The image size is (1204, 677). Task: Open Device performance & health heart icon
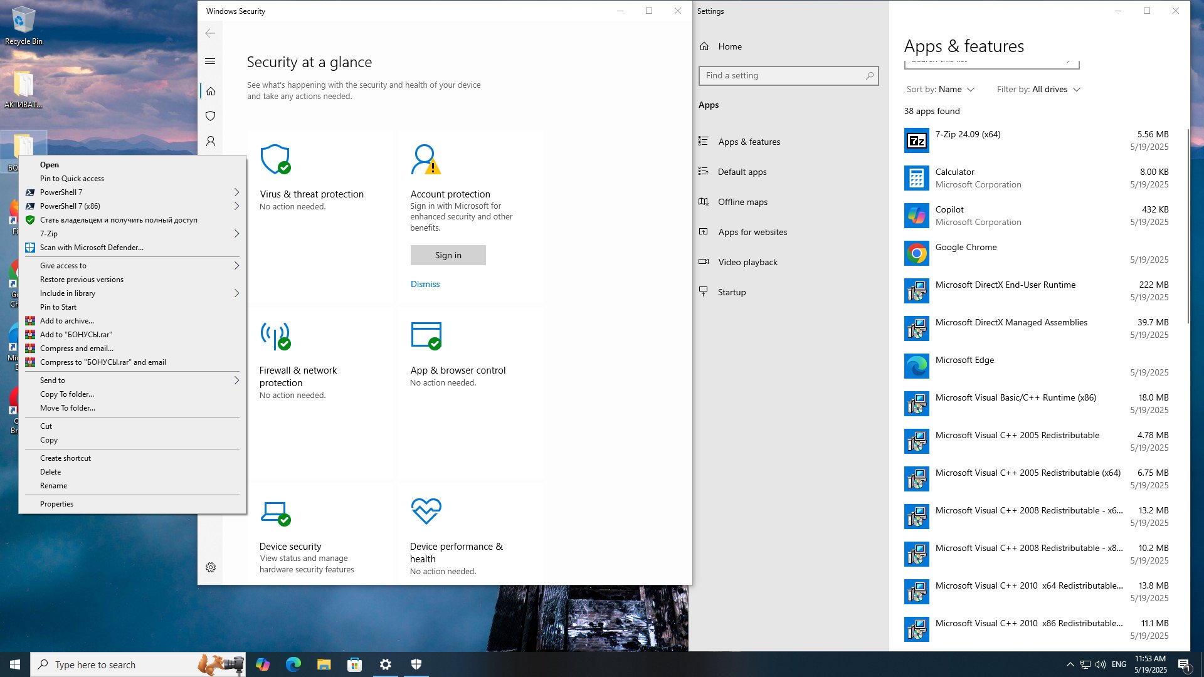click(426, 512)
